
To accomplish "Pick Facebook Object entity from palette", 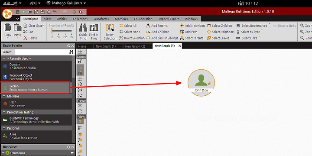I will [36, 77].
